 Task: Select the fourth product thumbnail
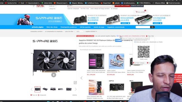pyautogui.click(x=61, y=89)
